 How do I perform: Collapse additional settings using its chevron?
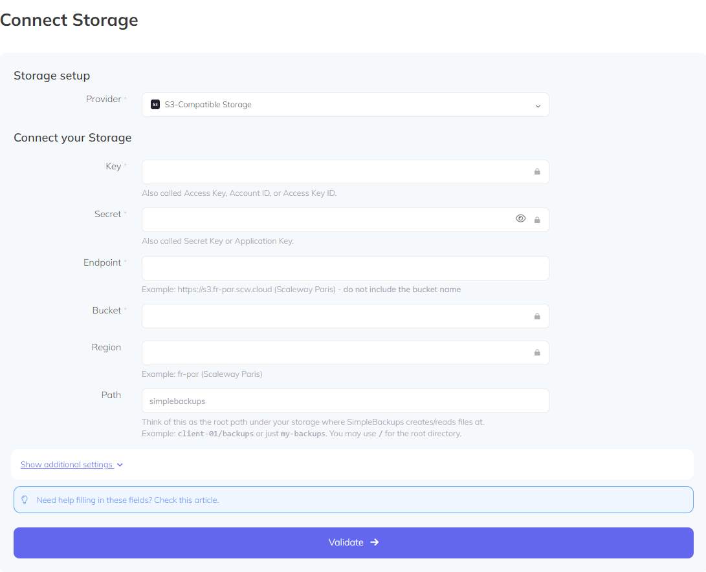[x=119, y=465]
